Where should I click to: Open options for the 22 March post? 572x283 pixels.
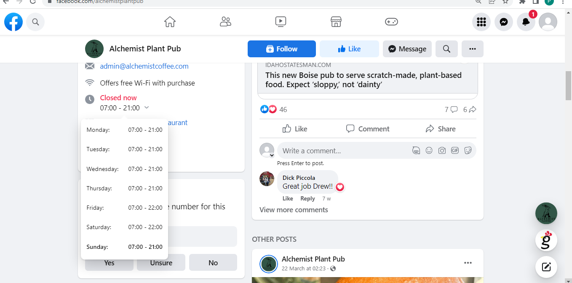tap(468, 263)
